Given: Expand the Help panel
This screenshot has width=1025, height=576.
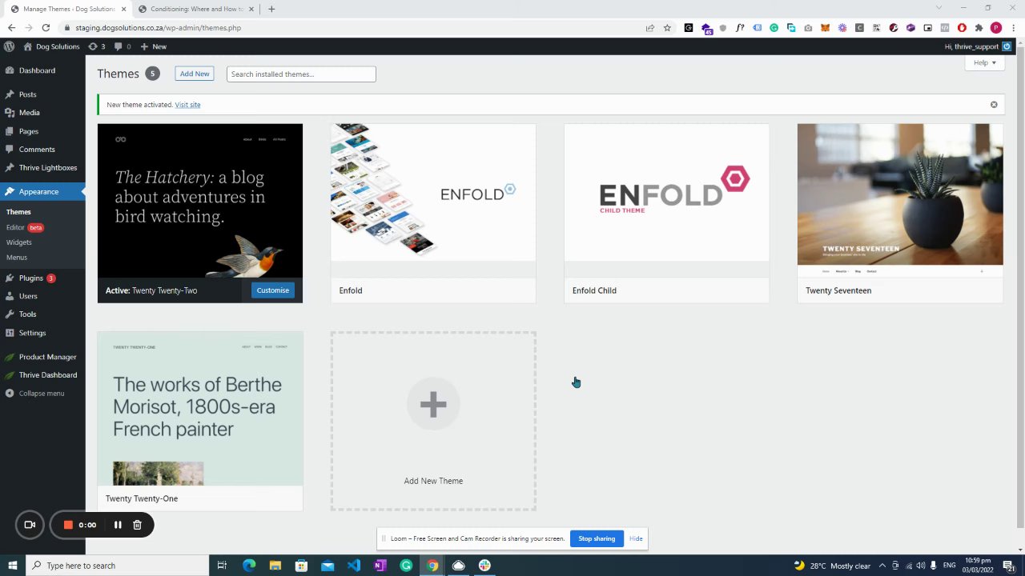Looking at the screenshot, I should pos(984,62).
